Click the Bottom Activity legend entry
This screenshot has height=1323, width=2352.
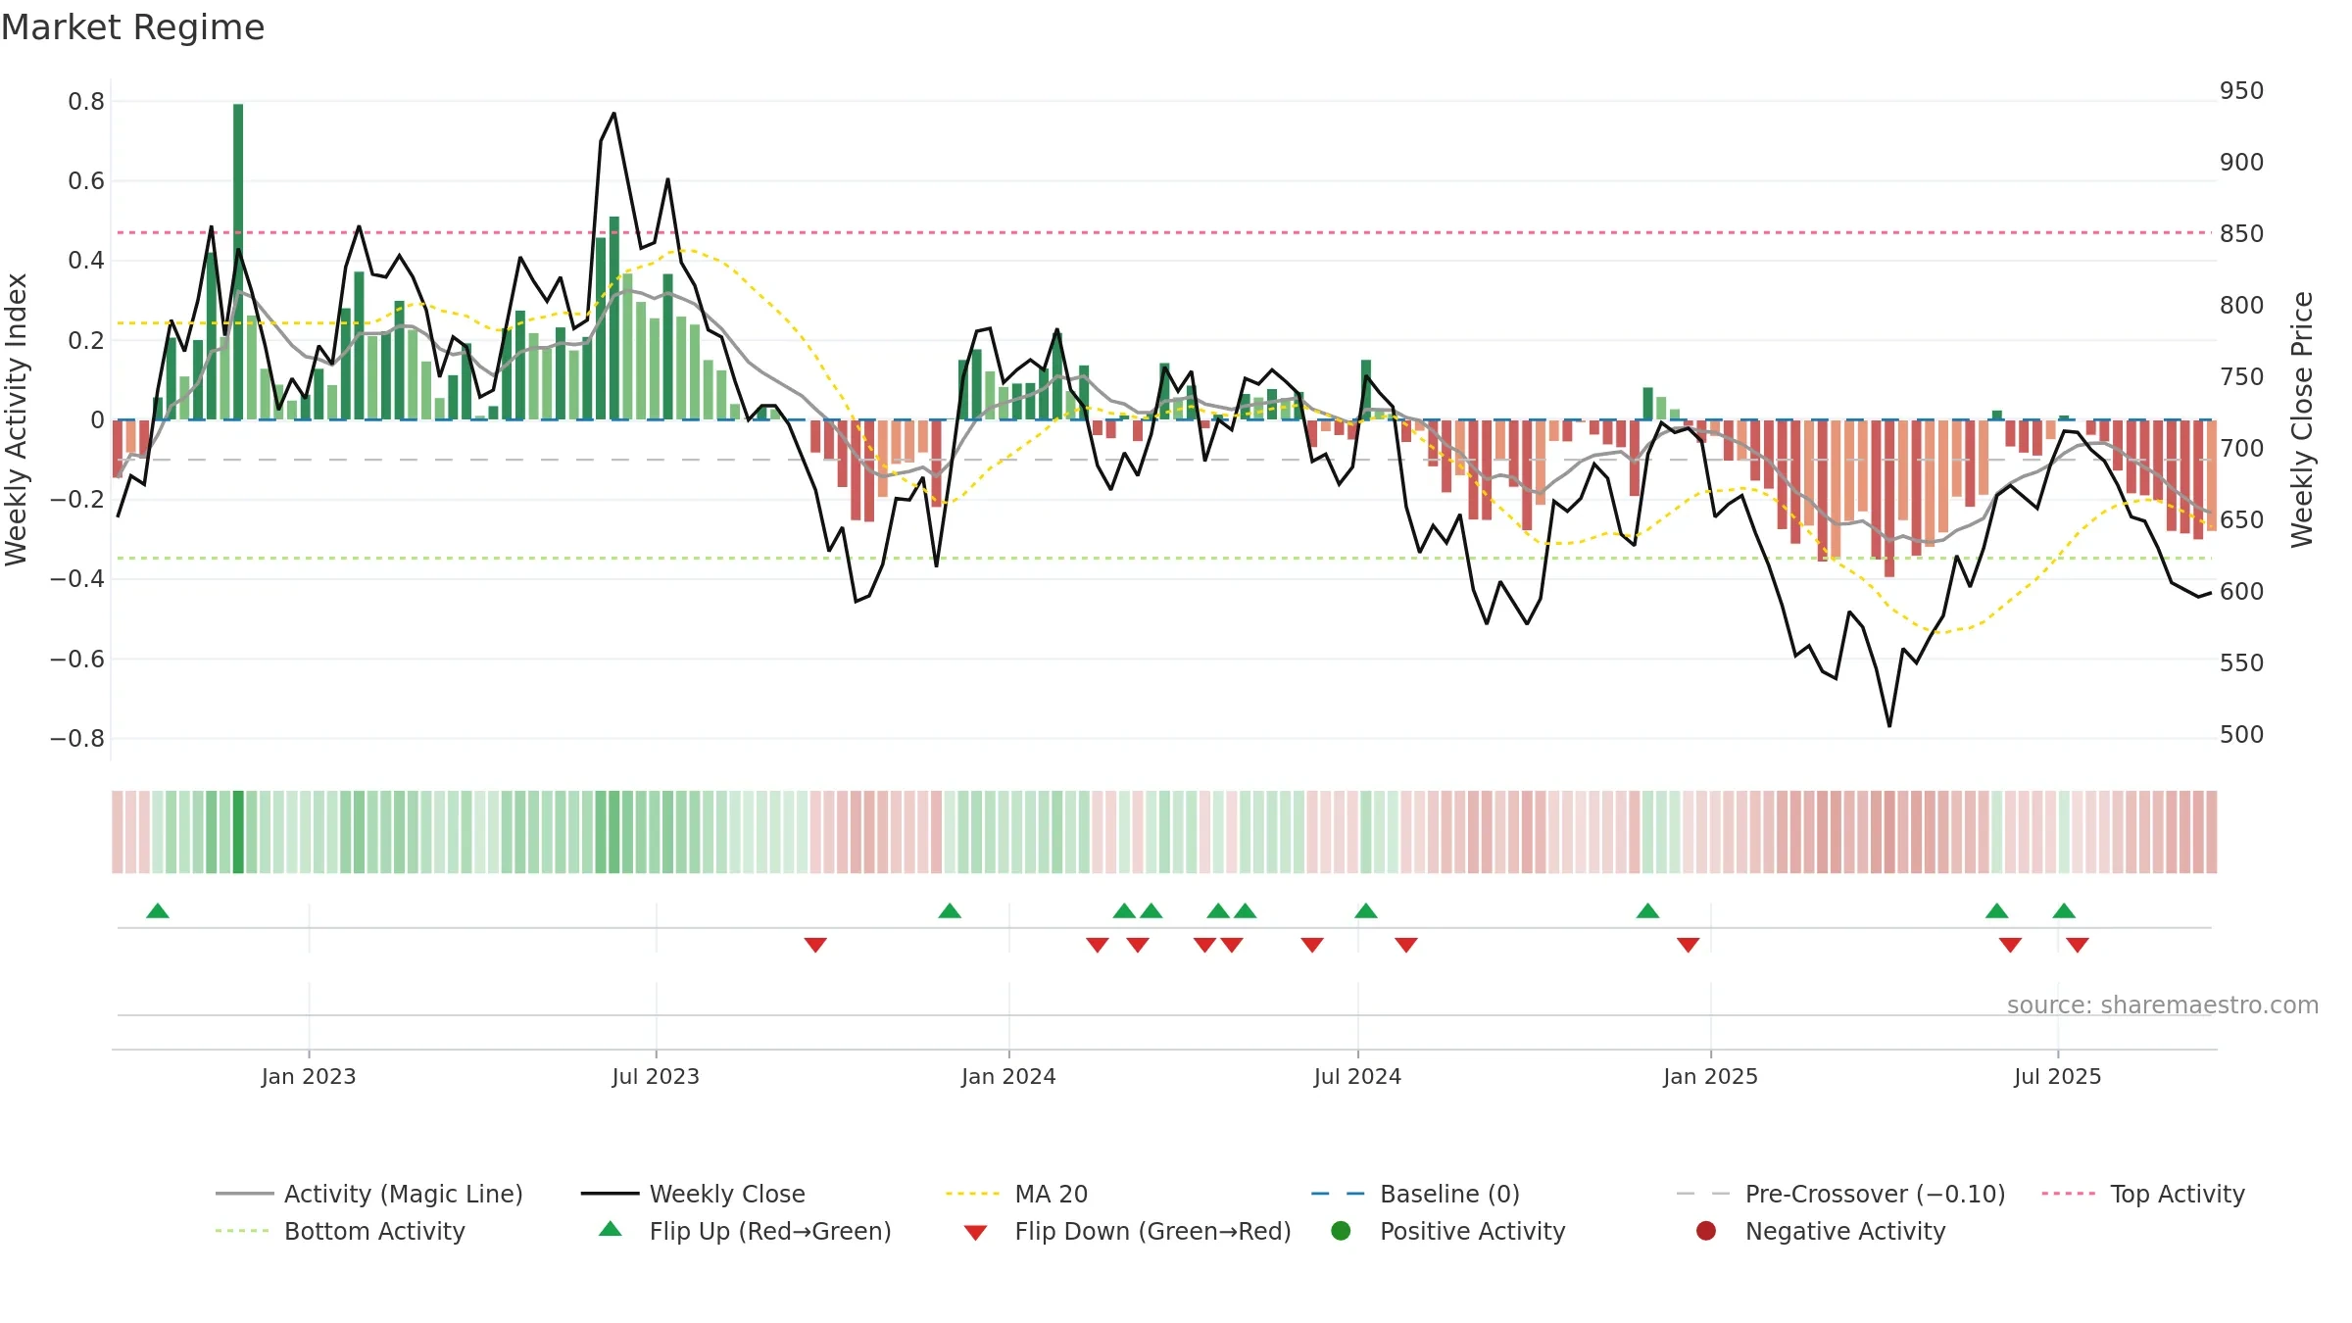[x=340, y=1231]
